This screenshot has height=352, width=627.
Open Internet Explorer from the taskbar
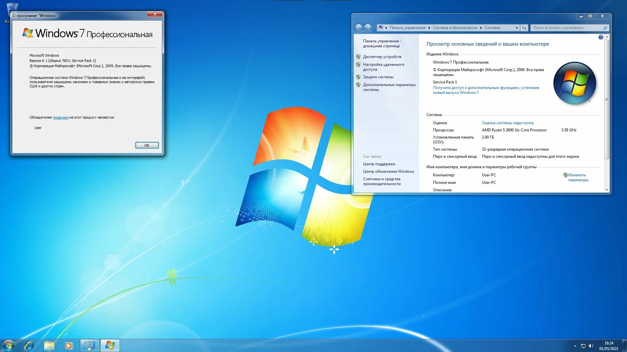click(x=29, y=345)
